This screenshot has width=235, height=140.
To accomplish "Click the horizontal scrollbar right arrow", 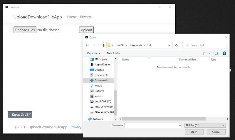I will coord(228,119).
